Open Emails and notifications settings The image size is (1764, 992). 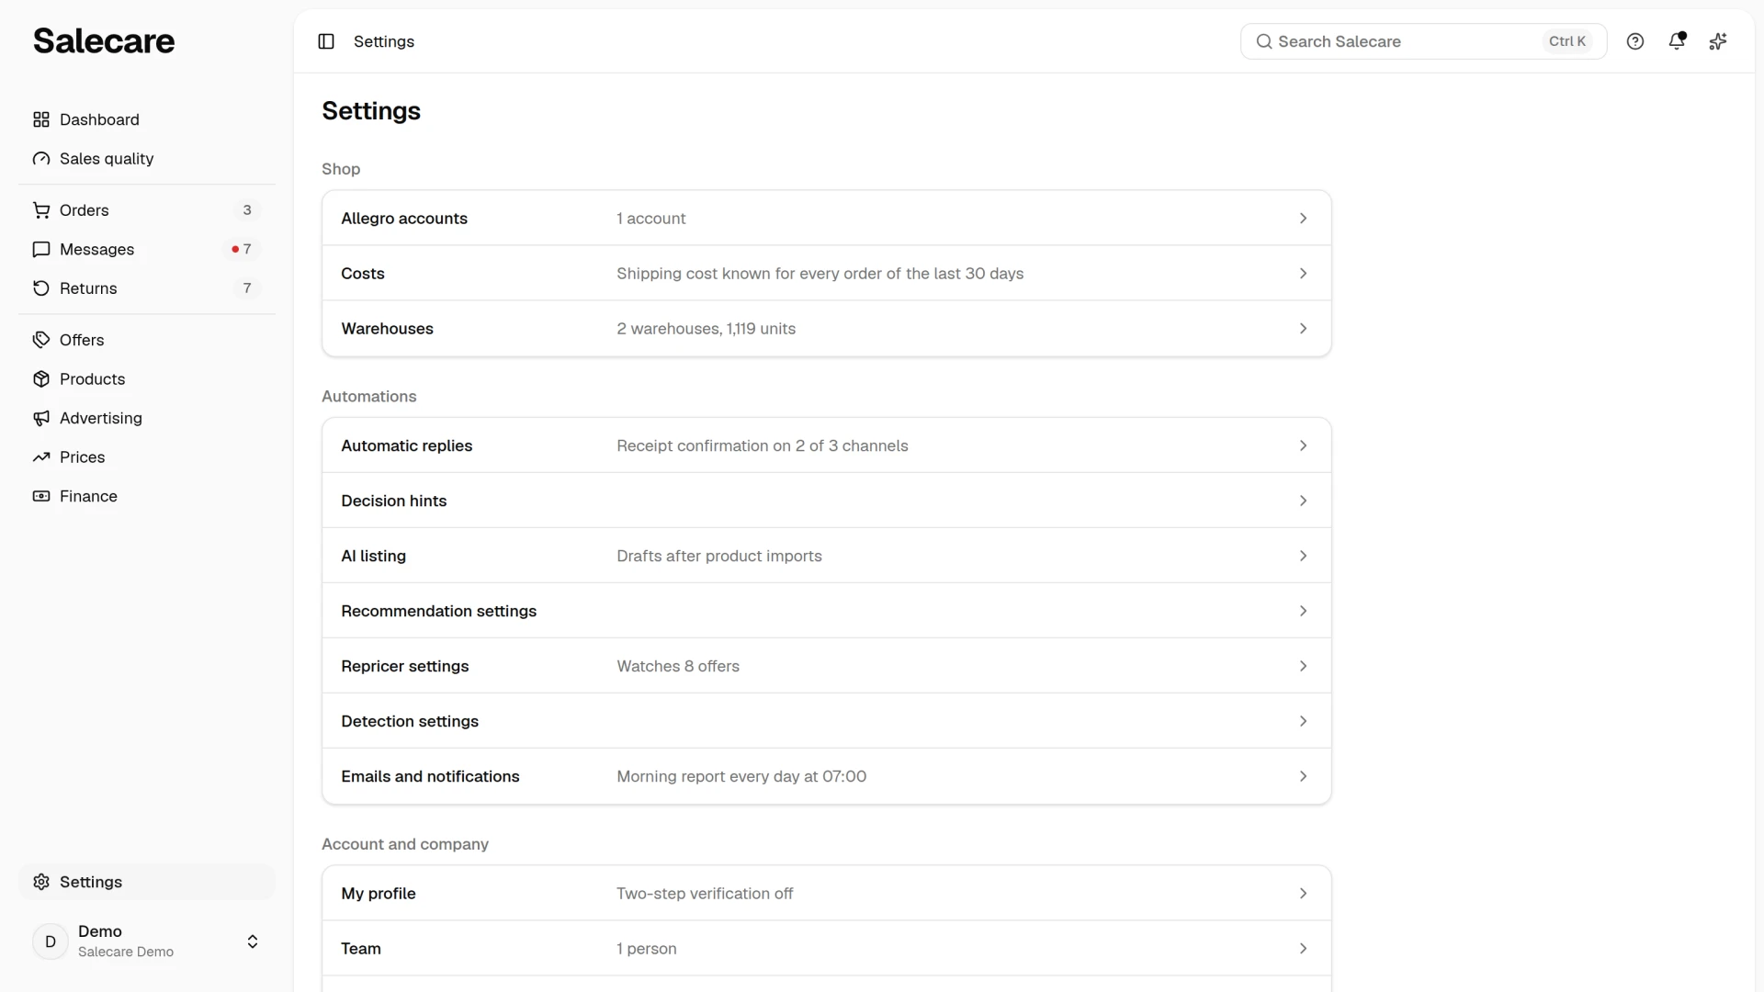pyautogui.click(x=826, y=776)
